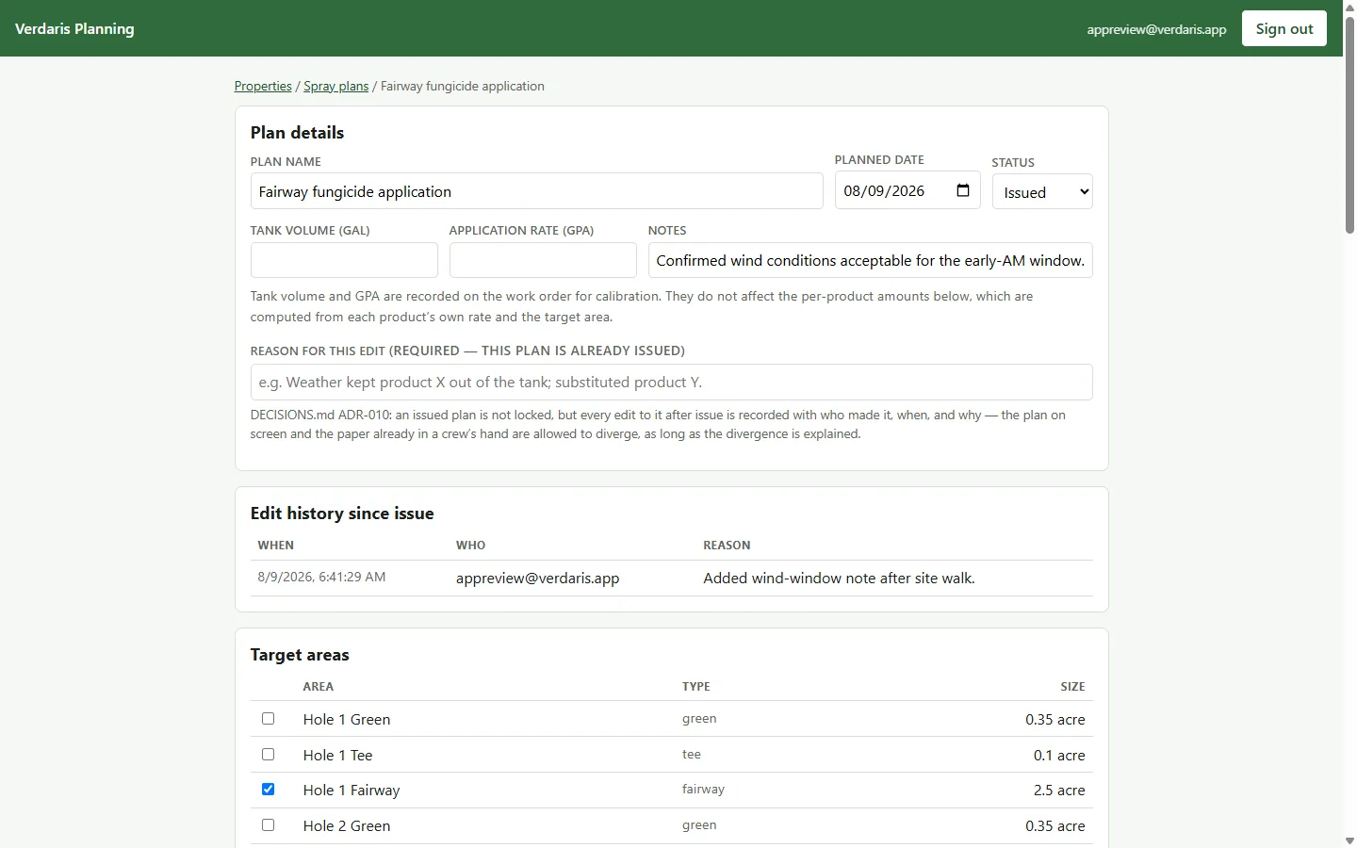Click the WHEN column header
1357x848 pixels.
coord(276,545)
